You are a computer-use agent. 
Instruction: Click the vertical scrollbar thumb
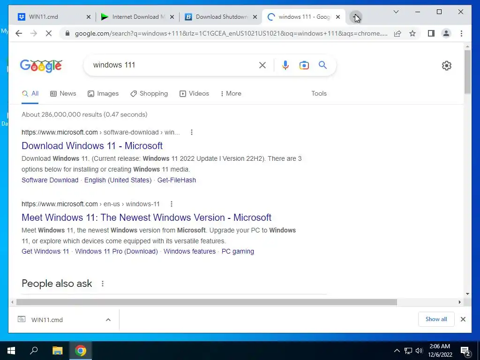[467, 72]
